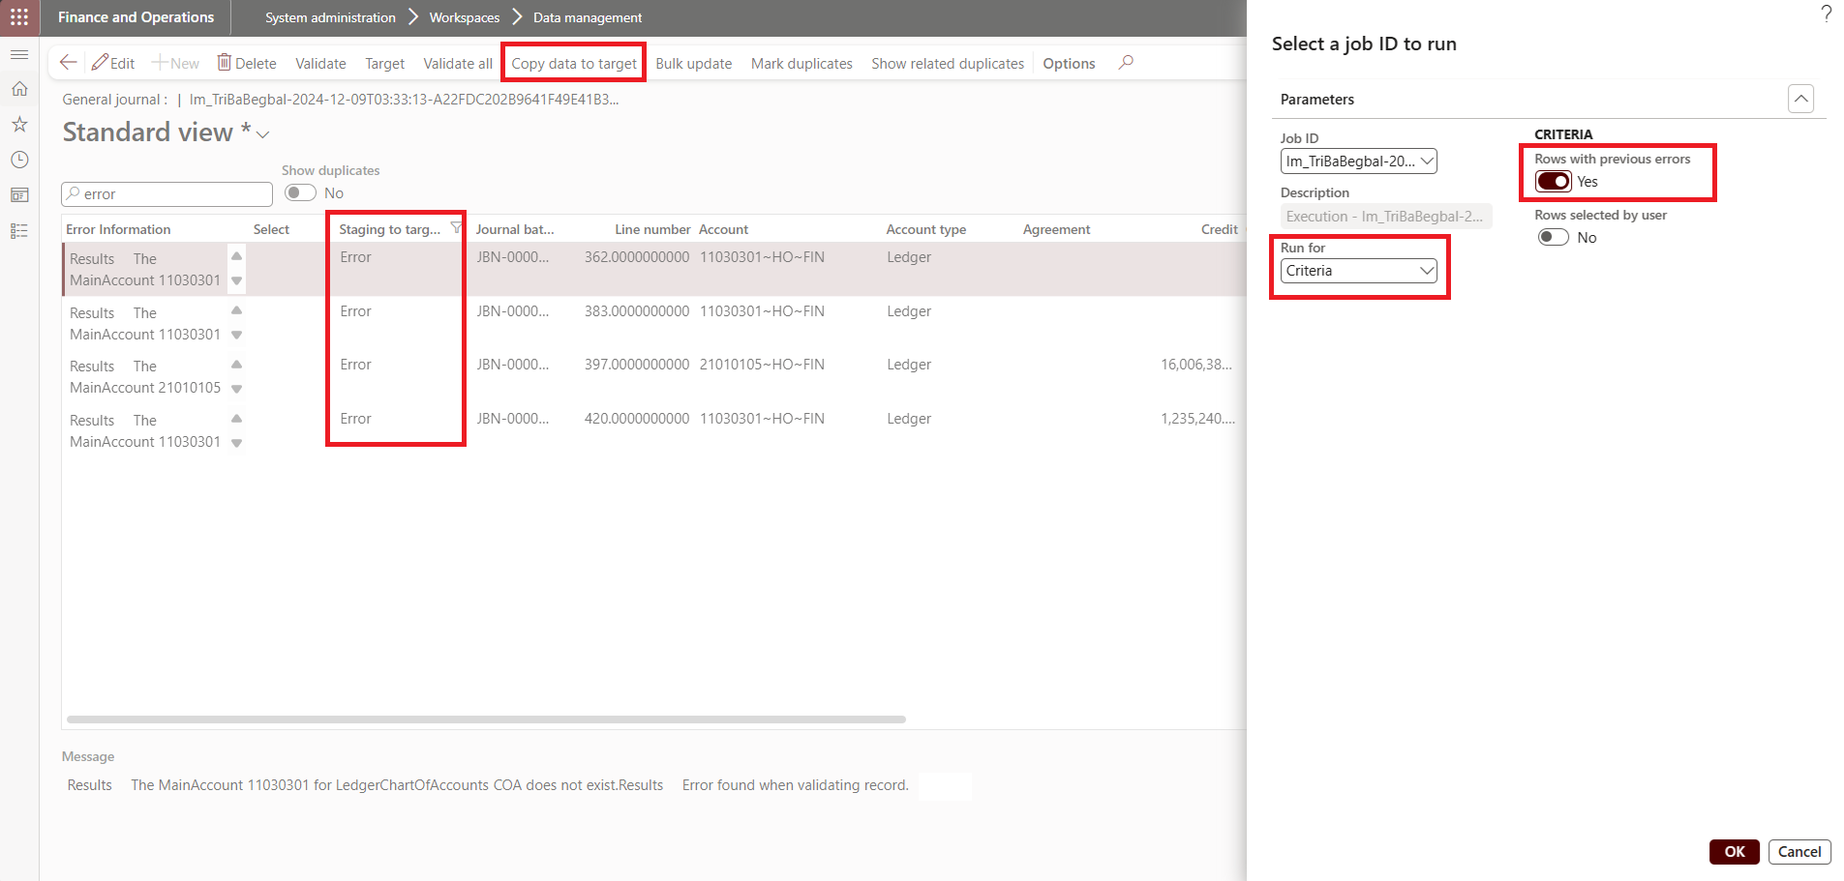Open the Job ID dropdown
The height and width of the screenshot is (881, 1844).
pos(1358,162)
